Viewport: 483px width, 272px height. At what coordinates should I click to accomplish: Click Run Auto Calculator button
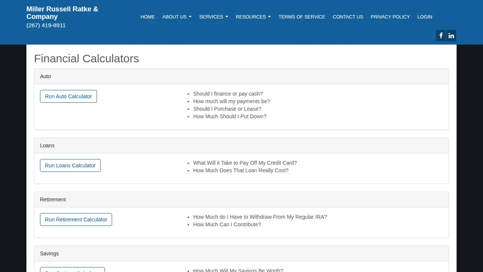click(x=68, y=96)
